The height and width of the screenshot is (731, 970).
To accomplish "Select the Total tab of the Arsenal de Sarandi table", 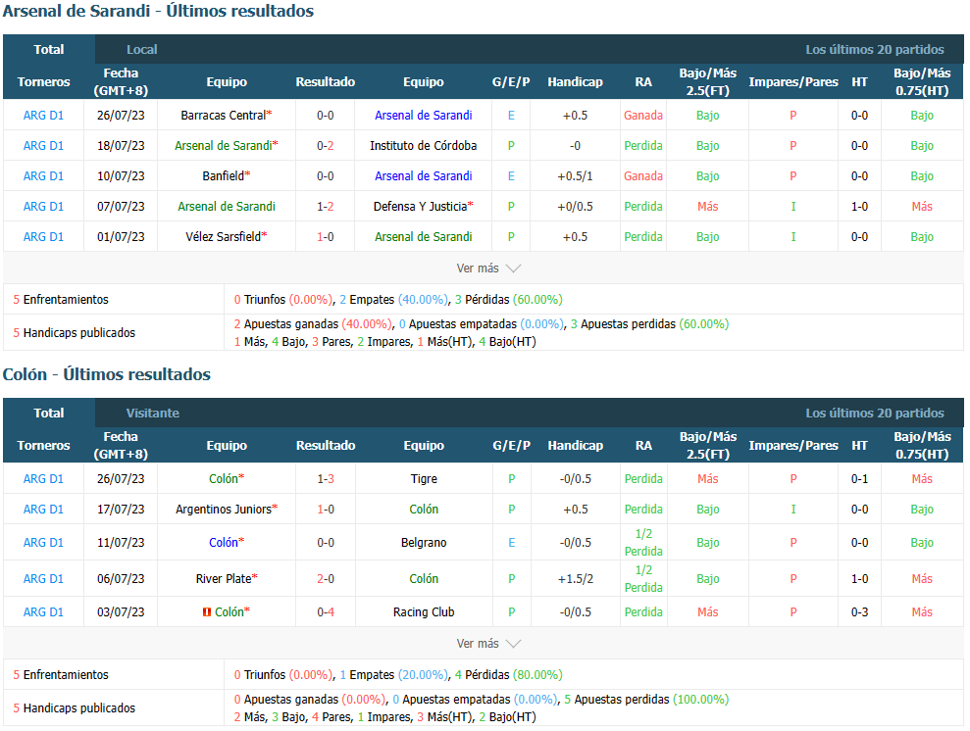I will (x=49, y=49).
